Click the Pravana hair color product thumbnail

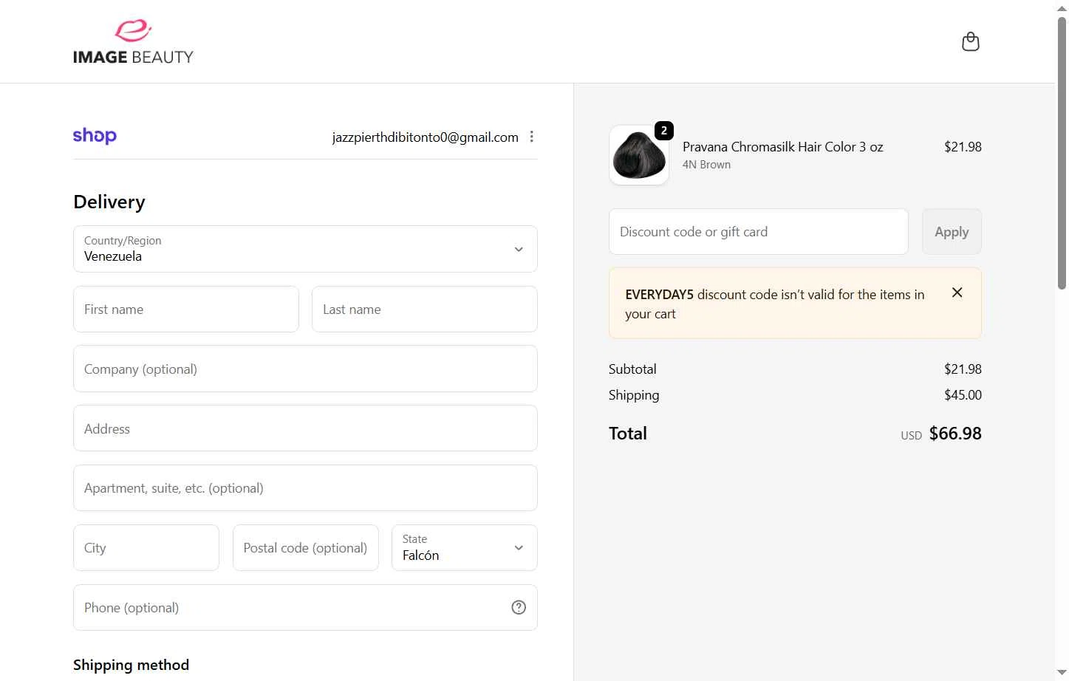coord(639,155)
